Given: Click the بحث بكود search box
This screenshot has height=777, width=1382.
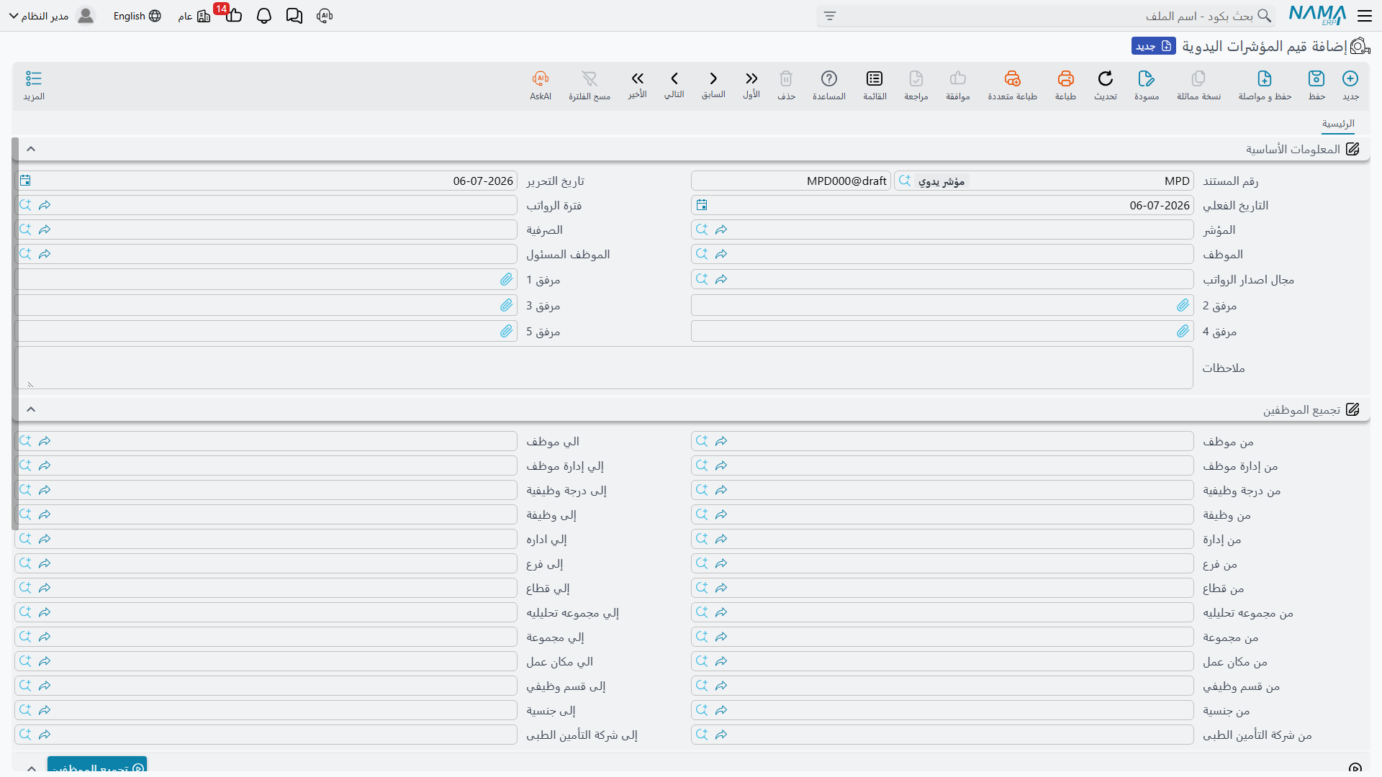Looking at the screenshot, I should click(1045, 16).
